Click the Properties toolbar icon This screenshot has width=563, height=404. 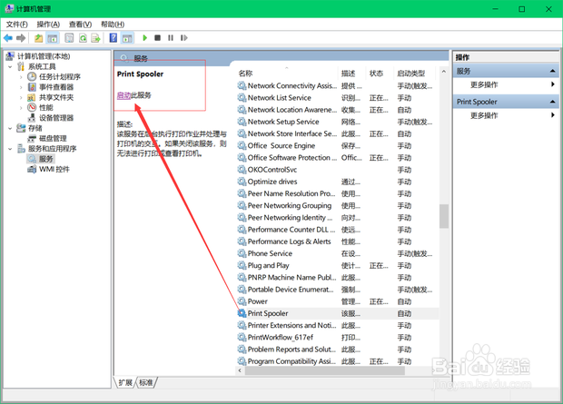tap(69, 38)
